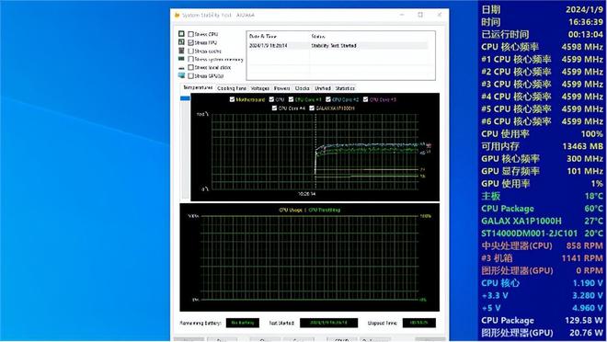This screenshot has height=342, width=607.
Task: Click the Stress system memory icon
Action: tap(181, 59)
